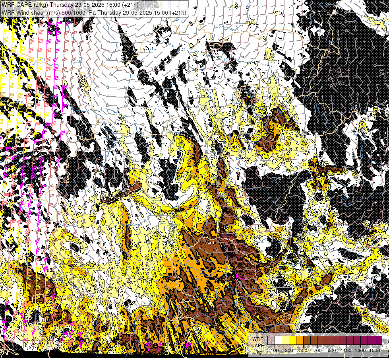Click the legend unit J/kg
Image resolution: width=389 pixels, height=358 pixels.
[x=257, y=352]
